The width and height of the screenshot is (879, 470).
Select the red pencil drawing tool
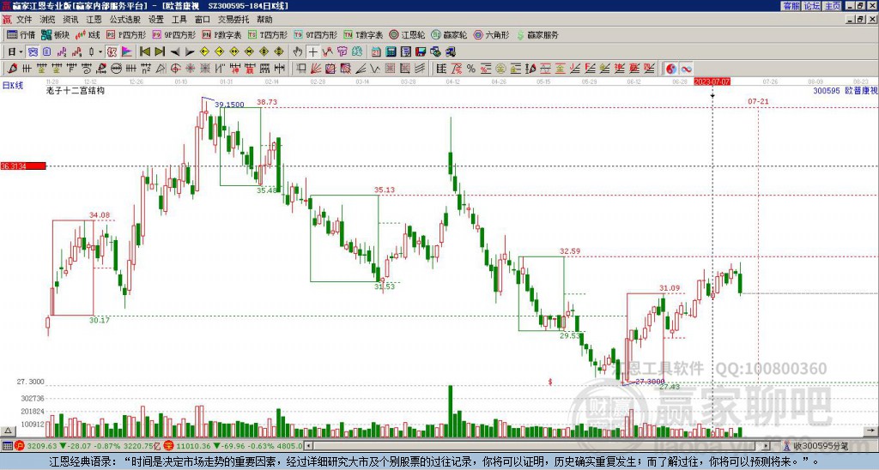point(12,69)
